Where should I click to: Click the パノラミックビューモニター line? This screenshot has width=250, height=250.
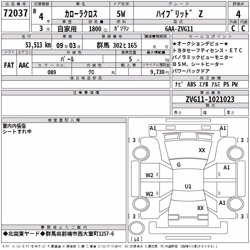pyautogui.click(x=202, y=57)
